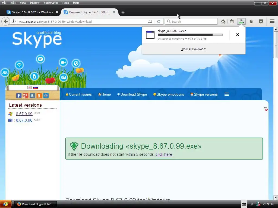Reload the current page
The image size is (278, 208).
(159, 22)
